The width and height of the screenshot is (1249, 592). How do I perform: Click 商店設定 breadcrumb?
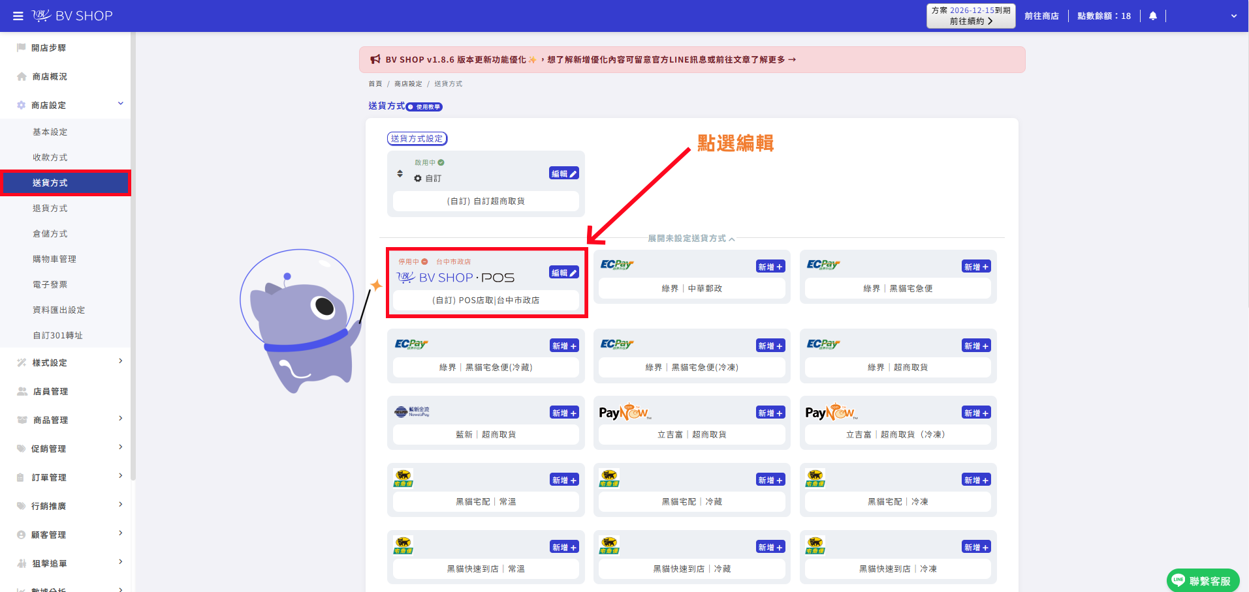tap(408, 83)
